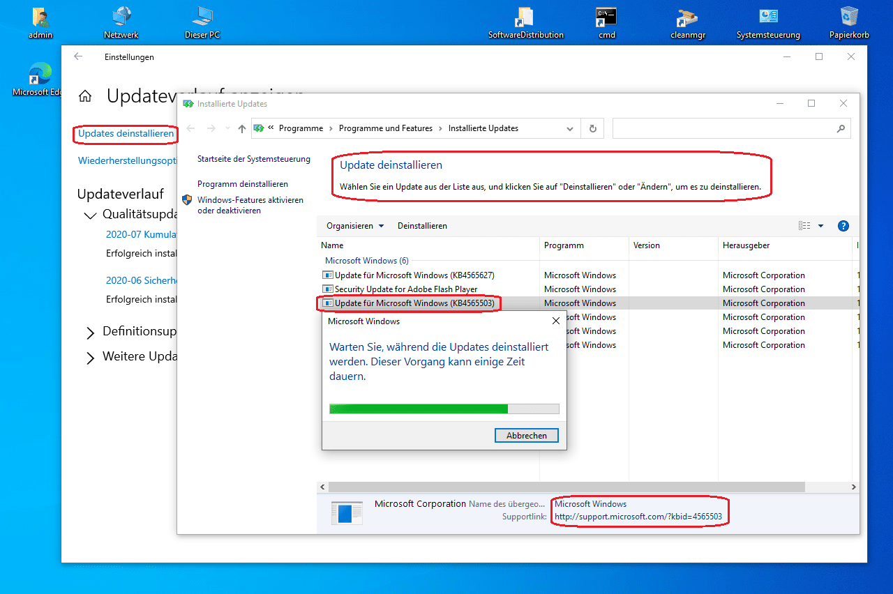Click the Programme und Features breadcrumb
Image resolution: width=893 pixels, height=594 pixels.
click(x=386, y=128)
